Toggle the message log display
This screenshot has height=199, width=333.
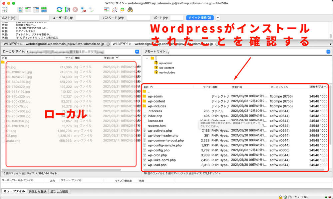(20, 10)
